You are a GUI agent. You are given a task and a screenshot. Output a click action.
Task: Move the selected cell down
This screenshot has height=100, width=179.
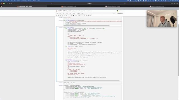point(68,15)
